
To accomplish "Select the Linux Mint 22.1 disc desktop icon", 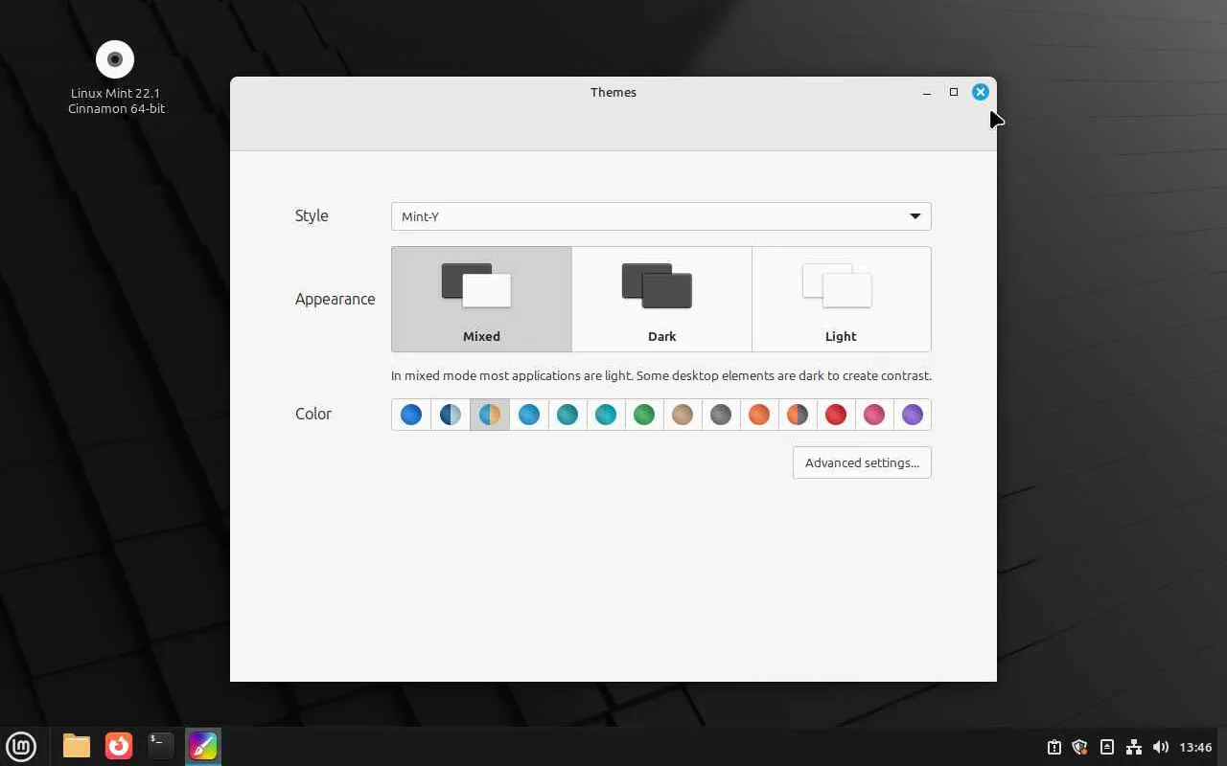I will coord(116,78).
